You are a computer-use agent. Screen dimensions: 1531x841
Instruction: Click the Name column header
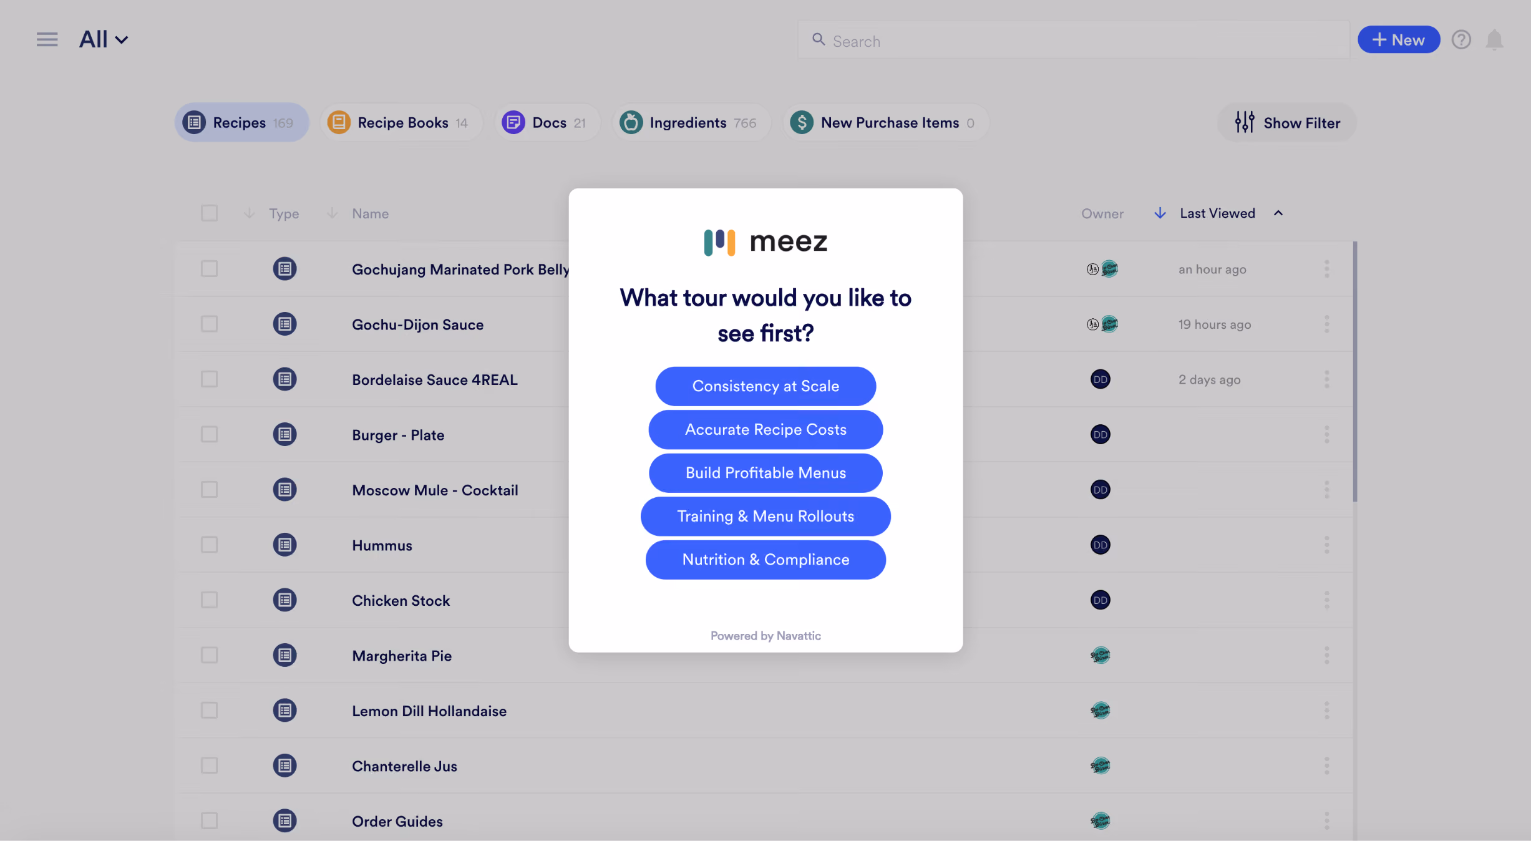(x=370, y=213)
